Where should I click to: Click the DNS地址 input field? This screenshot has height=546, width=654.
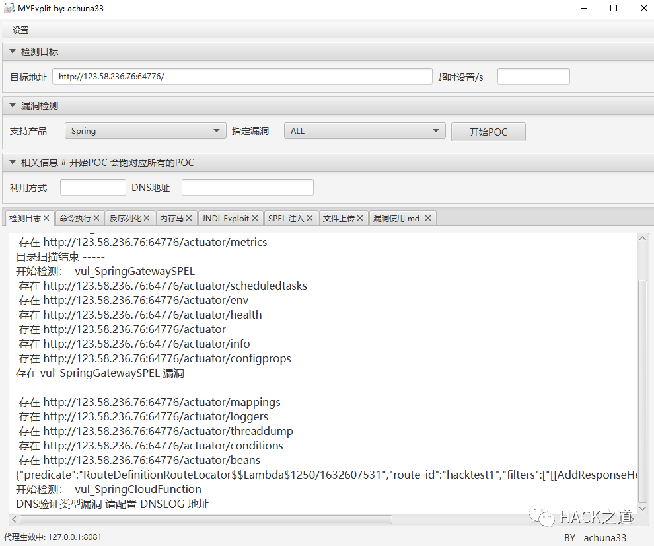pyautogui.click(x=248, y=188)
